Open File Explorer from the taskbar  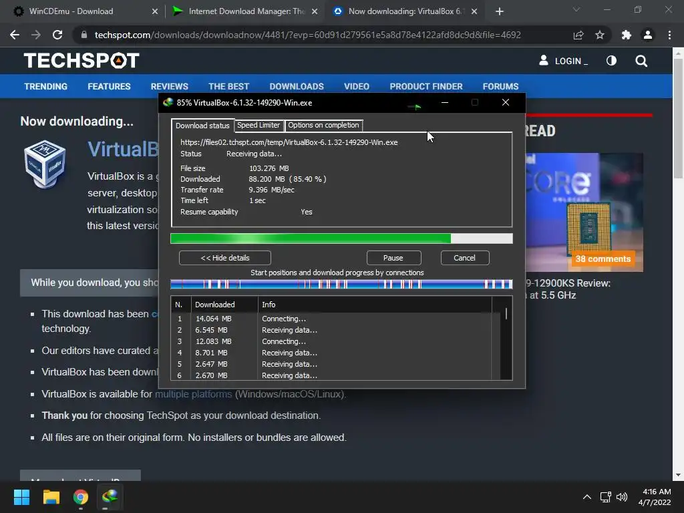click(51, 497)
